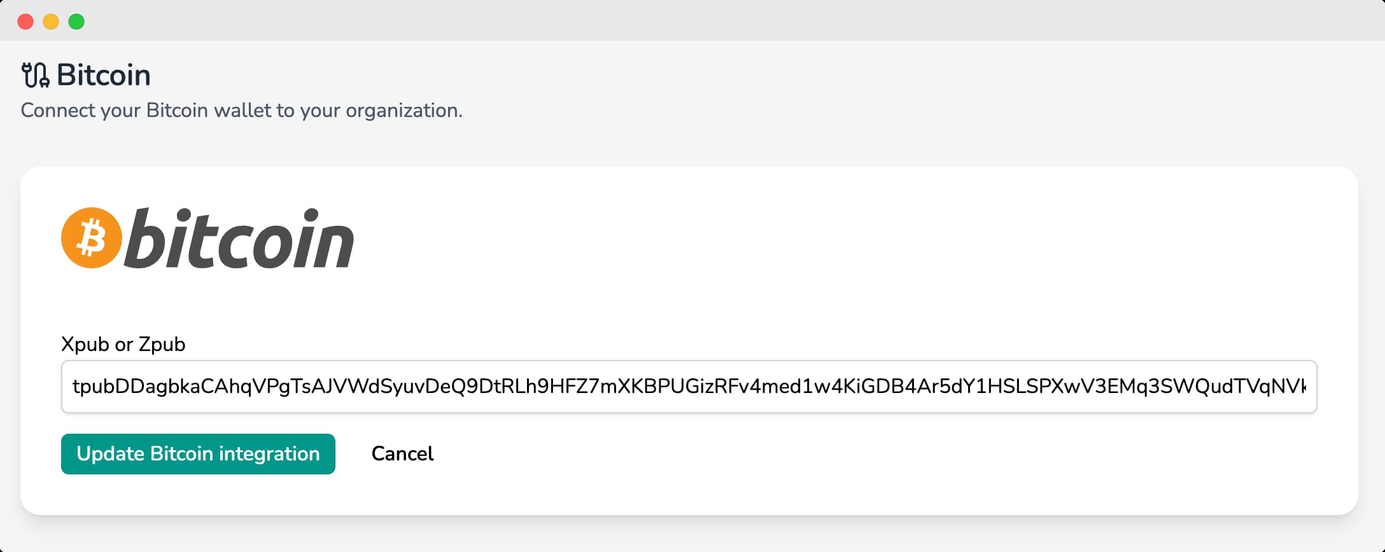Click the yellow minimize control
The image size is (1385, 552).
point(51,21)
